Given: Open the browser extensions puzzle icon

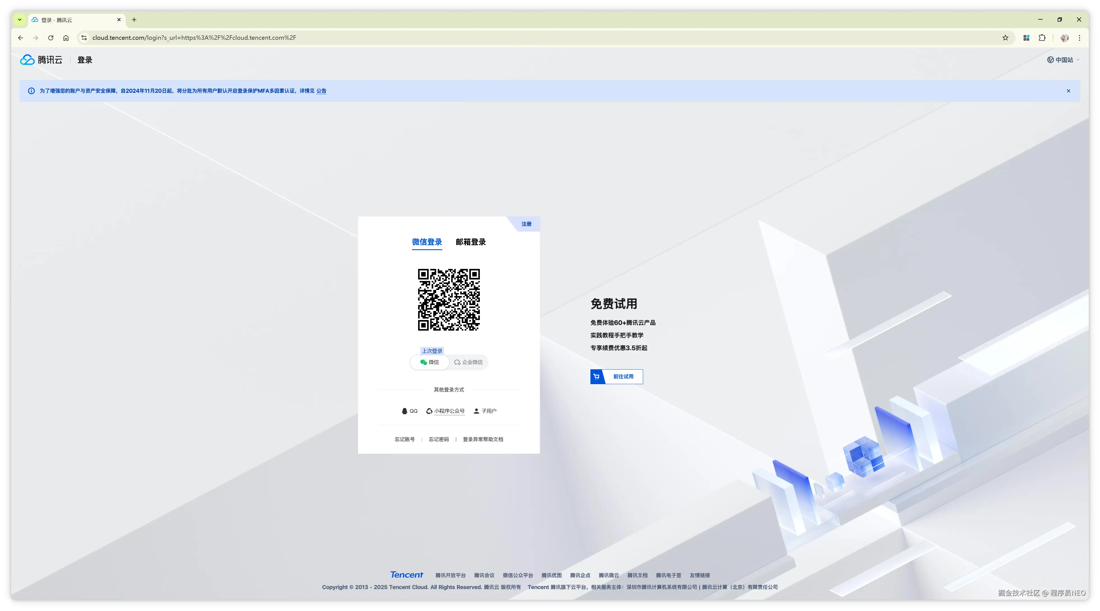Looking at the screenshot, I should click(x=1042, y=38).
